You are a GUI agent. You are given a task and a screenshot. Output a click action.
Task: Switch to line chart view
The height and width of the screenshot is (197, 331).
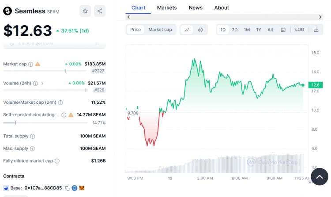coord(187,30)
